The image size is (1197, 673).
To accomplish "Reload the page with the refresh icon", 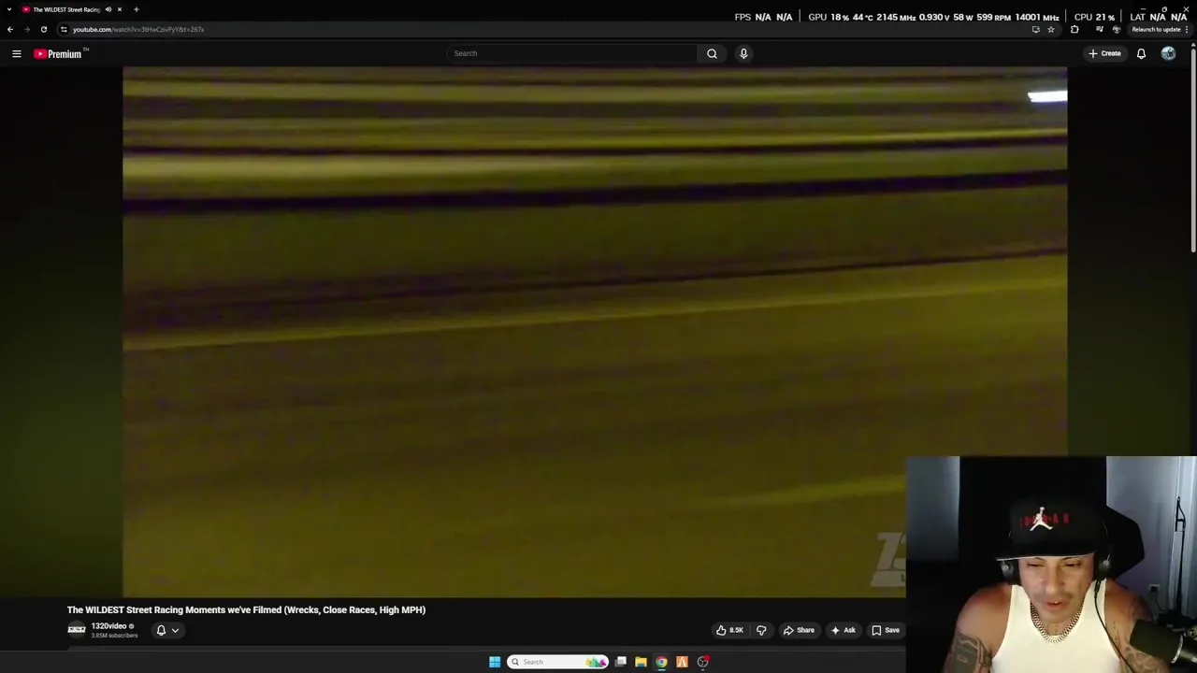I will pos(43,29).
